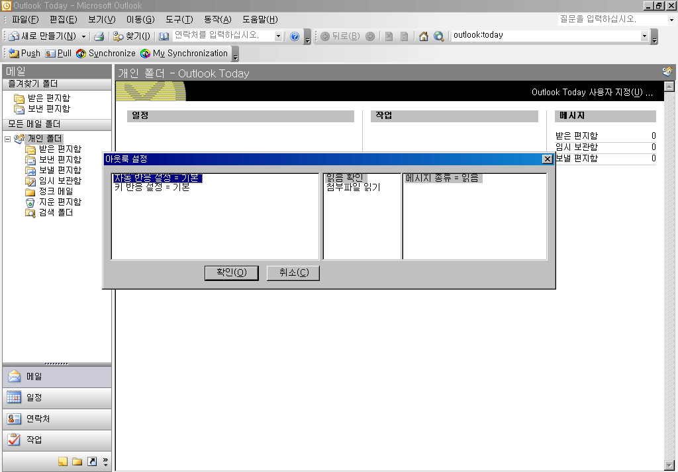Go back with the 뒤로(B) button
This screenshot has width=678, height=472.
(x=340, y=36)
